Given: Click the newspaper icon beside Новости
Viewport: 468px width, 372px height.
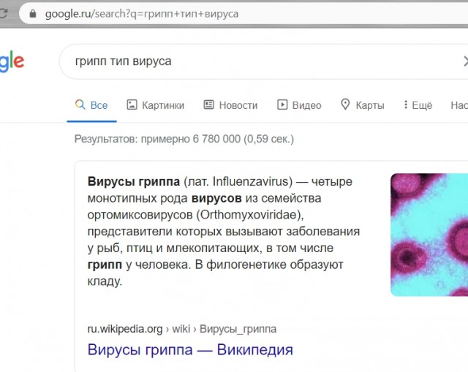Looking at the screenshot, I should pyautogui.click(x=208, y=105).
